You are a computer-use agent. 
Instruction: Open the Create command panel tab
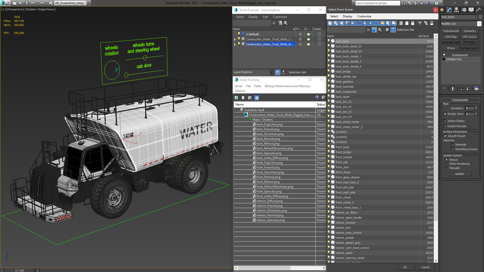[x=442, y=10]
